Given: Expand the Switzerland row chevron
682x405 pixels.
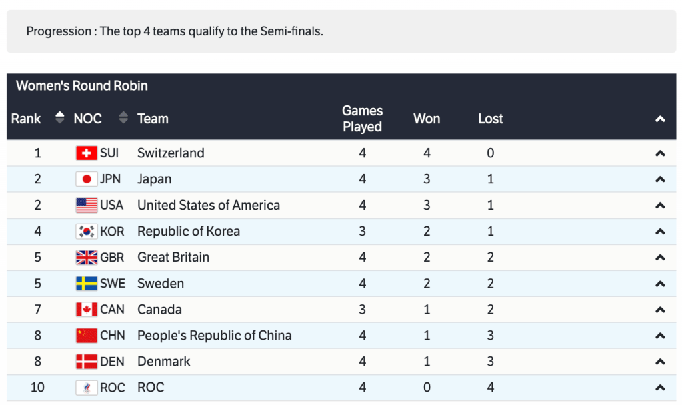Looking at the screenshot, I should pos(660,153).
